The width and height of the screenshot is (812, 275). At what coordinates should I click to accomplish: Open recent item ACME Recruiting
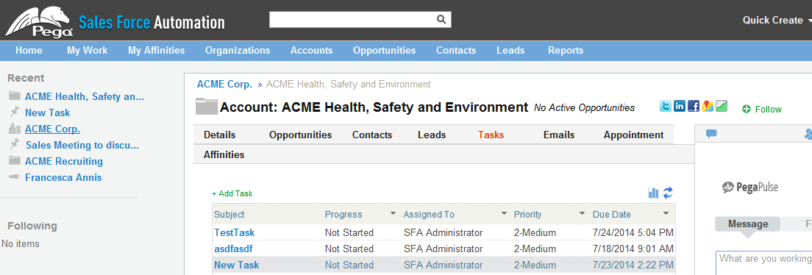coord(64,161)
